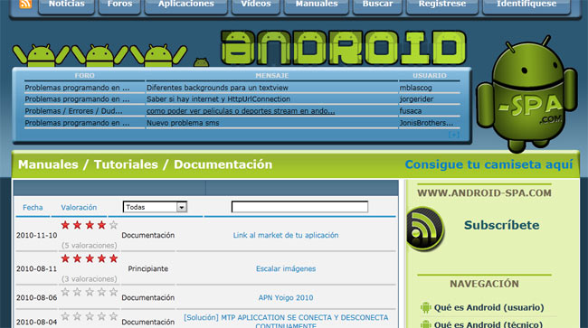The width and height of the screenshot is (588, 328).
Task: Open '[Solución] MTP APLICCATION SE CONECTA' link
Action: [x=286, y=322]
